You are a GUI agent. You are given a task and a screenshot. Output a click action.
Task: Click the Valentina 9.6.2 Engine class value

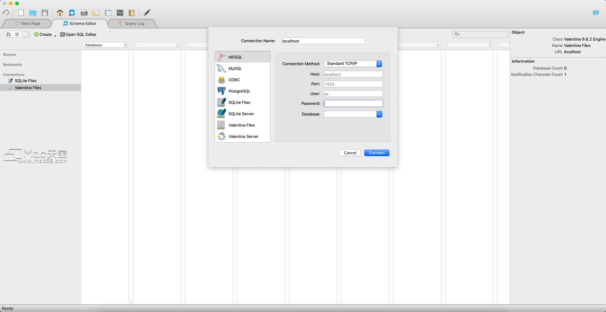(x=585, y=39)
